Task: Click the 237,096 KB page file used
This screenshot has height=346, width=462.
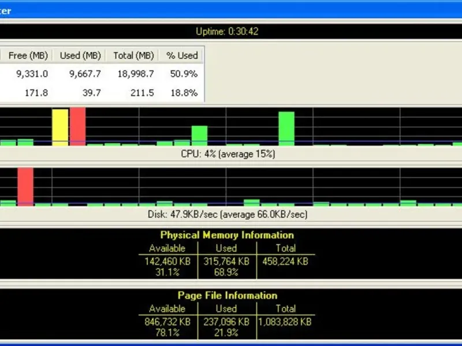Action: click(x=226, y=322)
